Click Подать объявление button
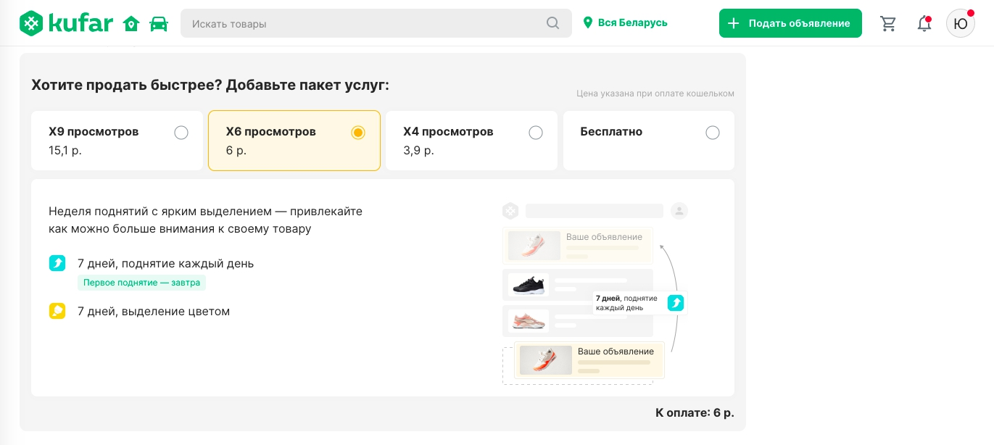This screenshot has width=994, height=445. pos(790,23)
